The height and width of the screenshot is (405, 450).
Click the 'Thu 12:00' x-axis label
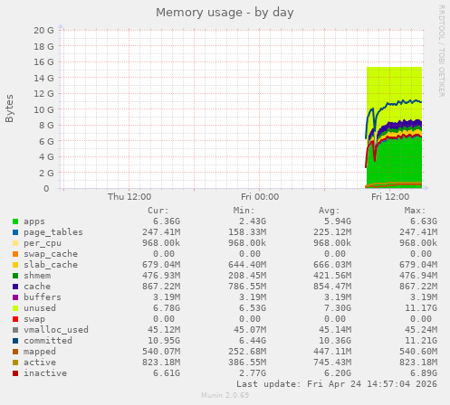pyautogui.click(x=129, y=197)
